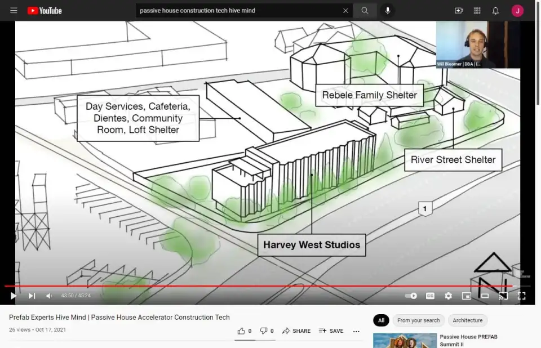Click the search magnifier button
541x348 pixels.
365,11
